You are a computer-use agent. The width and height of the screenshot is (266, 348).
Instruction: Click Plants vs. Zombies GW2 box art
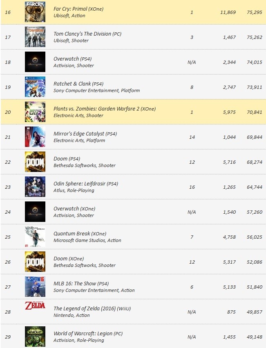click(x=35, y=112)
